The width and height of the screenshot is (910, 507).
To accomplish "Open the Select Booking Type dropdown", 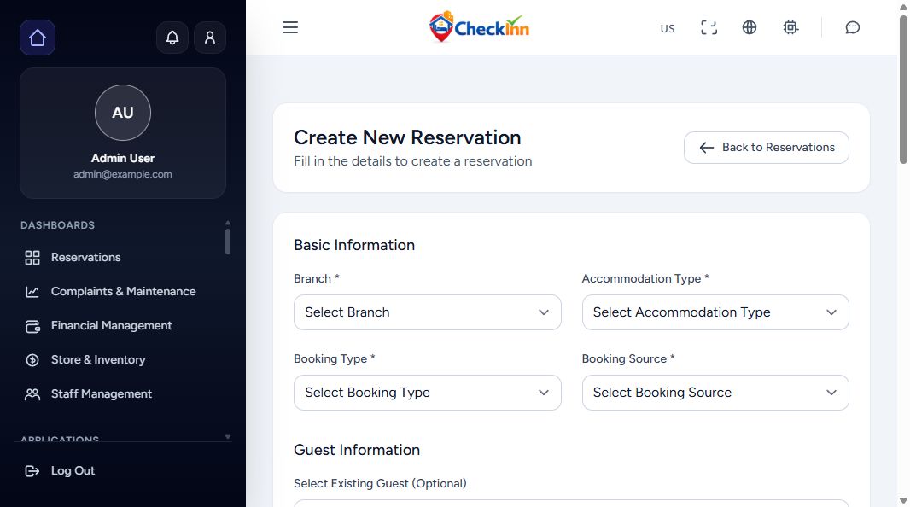I will pos(427,393).
